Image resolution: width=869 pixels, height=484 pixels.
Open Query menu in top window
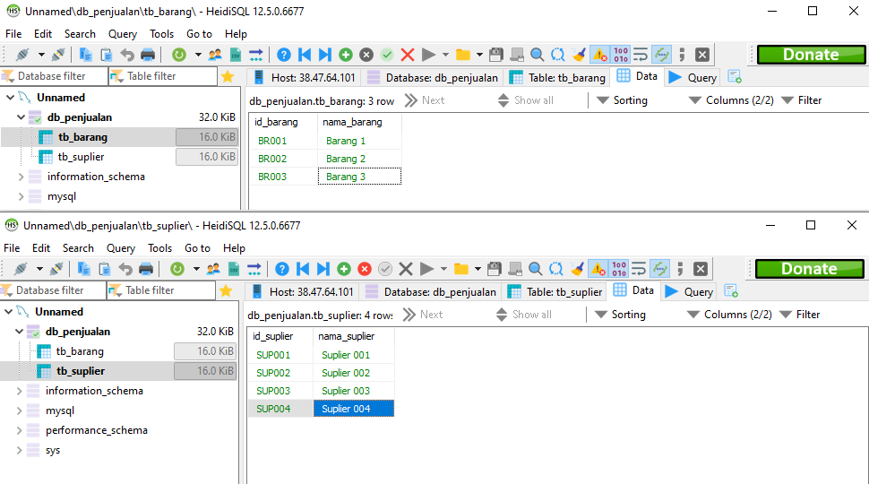pos(123,34)
